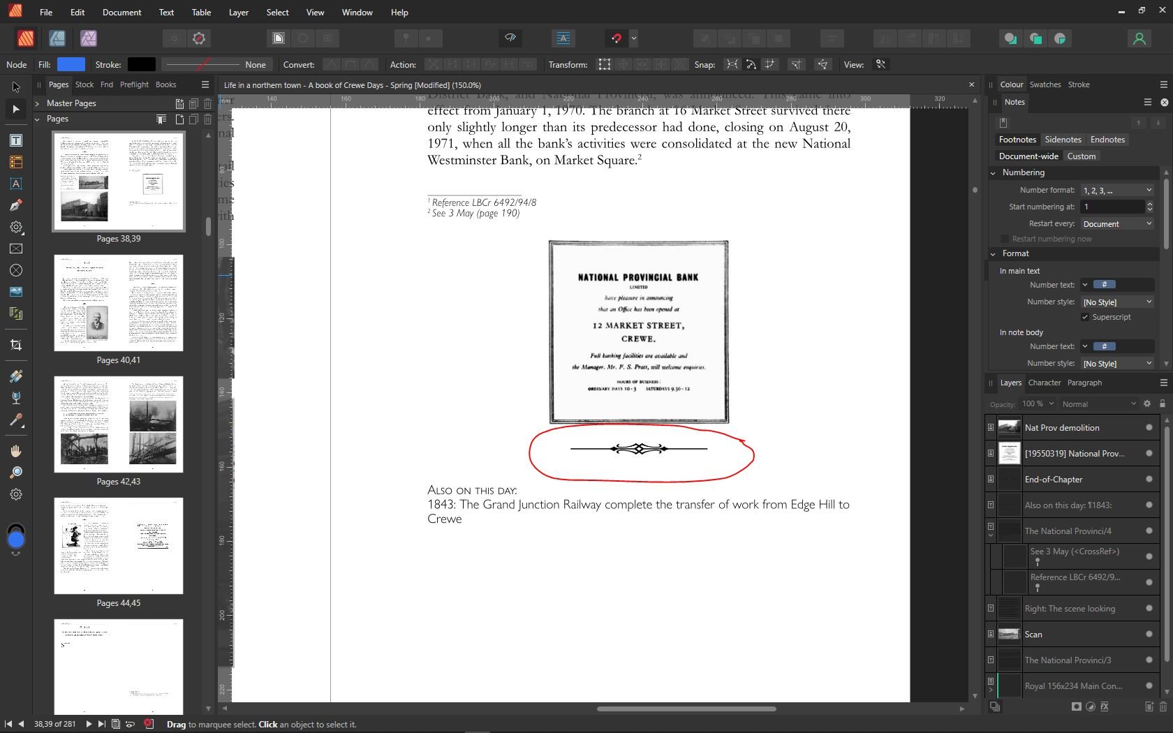Viewport: 1173px width, 733px height.
Task: Go to the next spread
Action: point(89,724)
